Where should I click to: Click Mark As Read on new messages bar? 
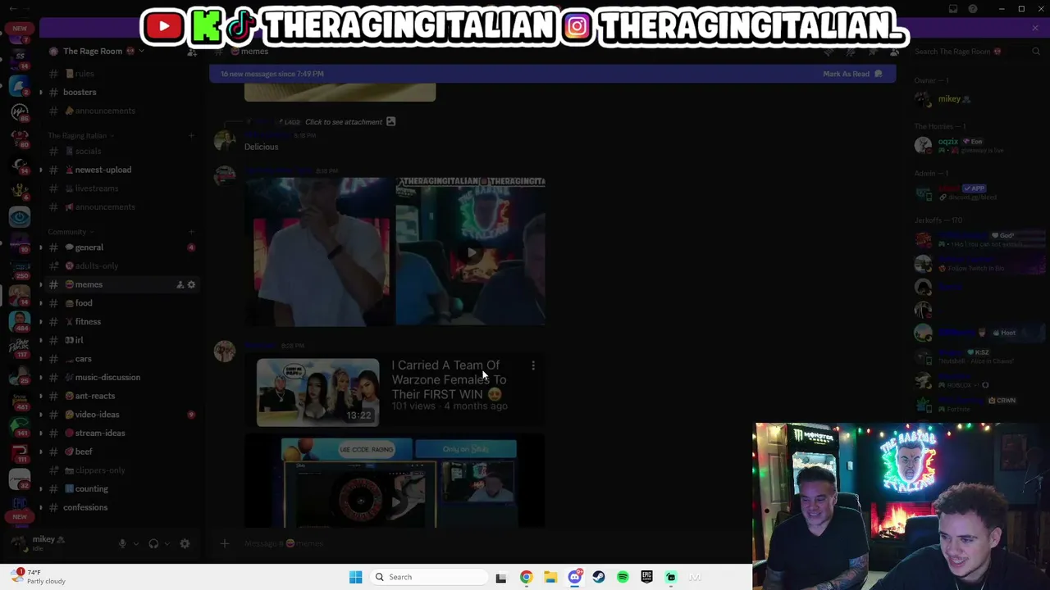coord(852,74)
